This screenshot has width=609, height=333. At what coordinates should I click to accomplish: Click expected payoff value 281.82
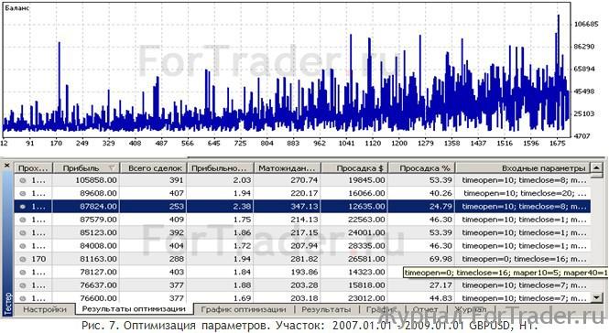304,259
